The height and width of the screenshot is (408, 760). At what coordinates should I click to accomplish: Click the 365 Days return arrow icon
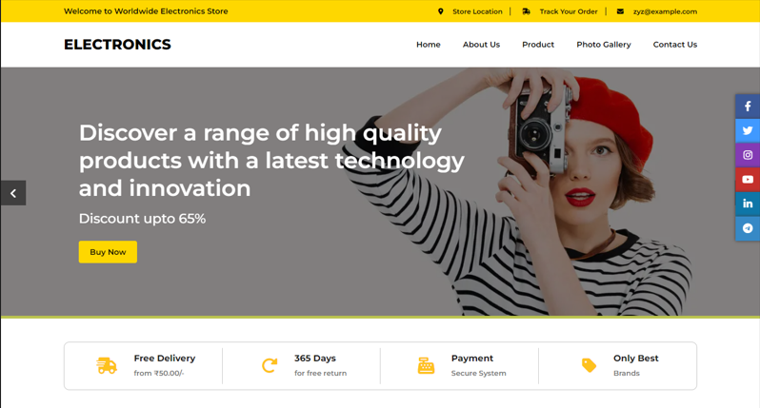[270, 365]
